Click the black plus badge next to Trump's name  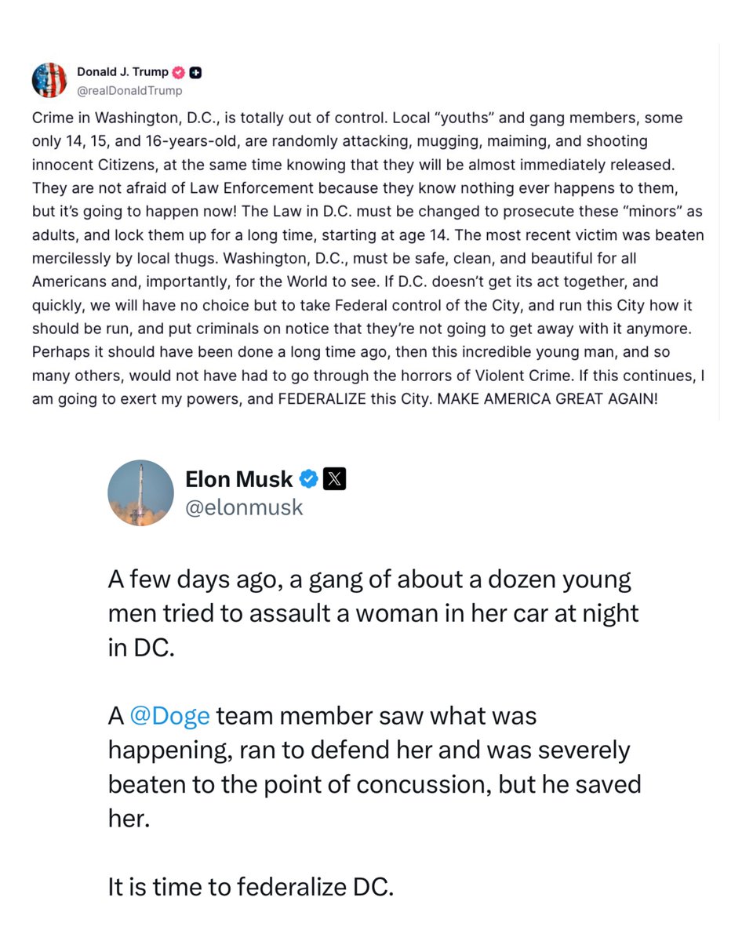click(196, 72)
